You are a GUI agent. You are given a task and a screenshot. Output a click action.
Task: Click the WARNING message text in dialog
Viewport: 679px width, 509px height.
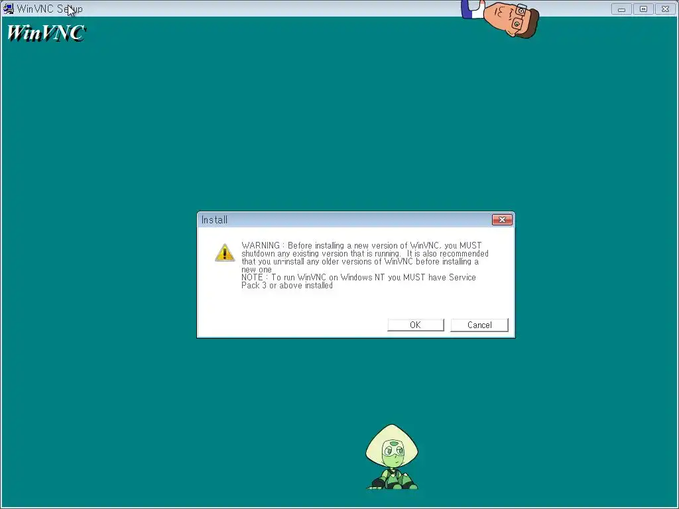click(365, 258)
